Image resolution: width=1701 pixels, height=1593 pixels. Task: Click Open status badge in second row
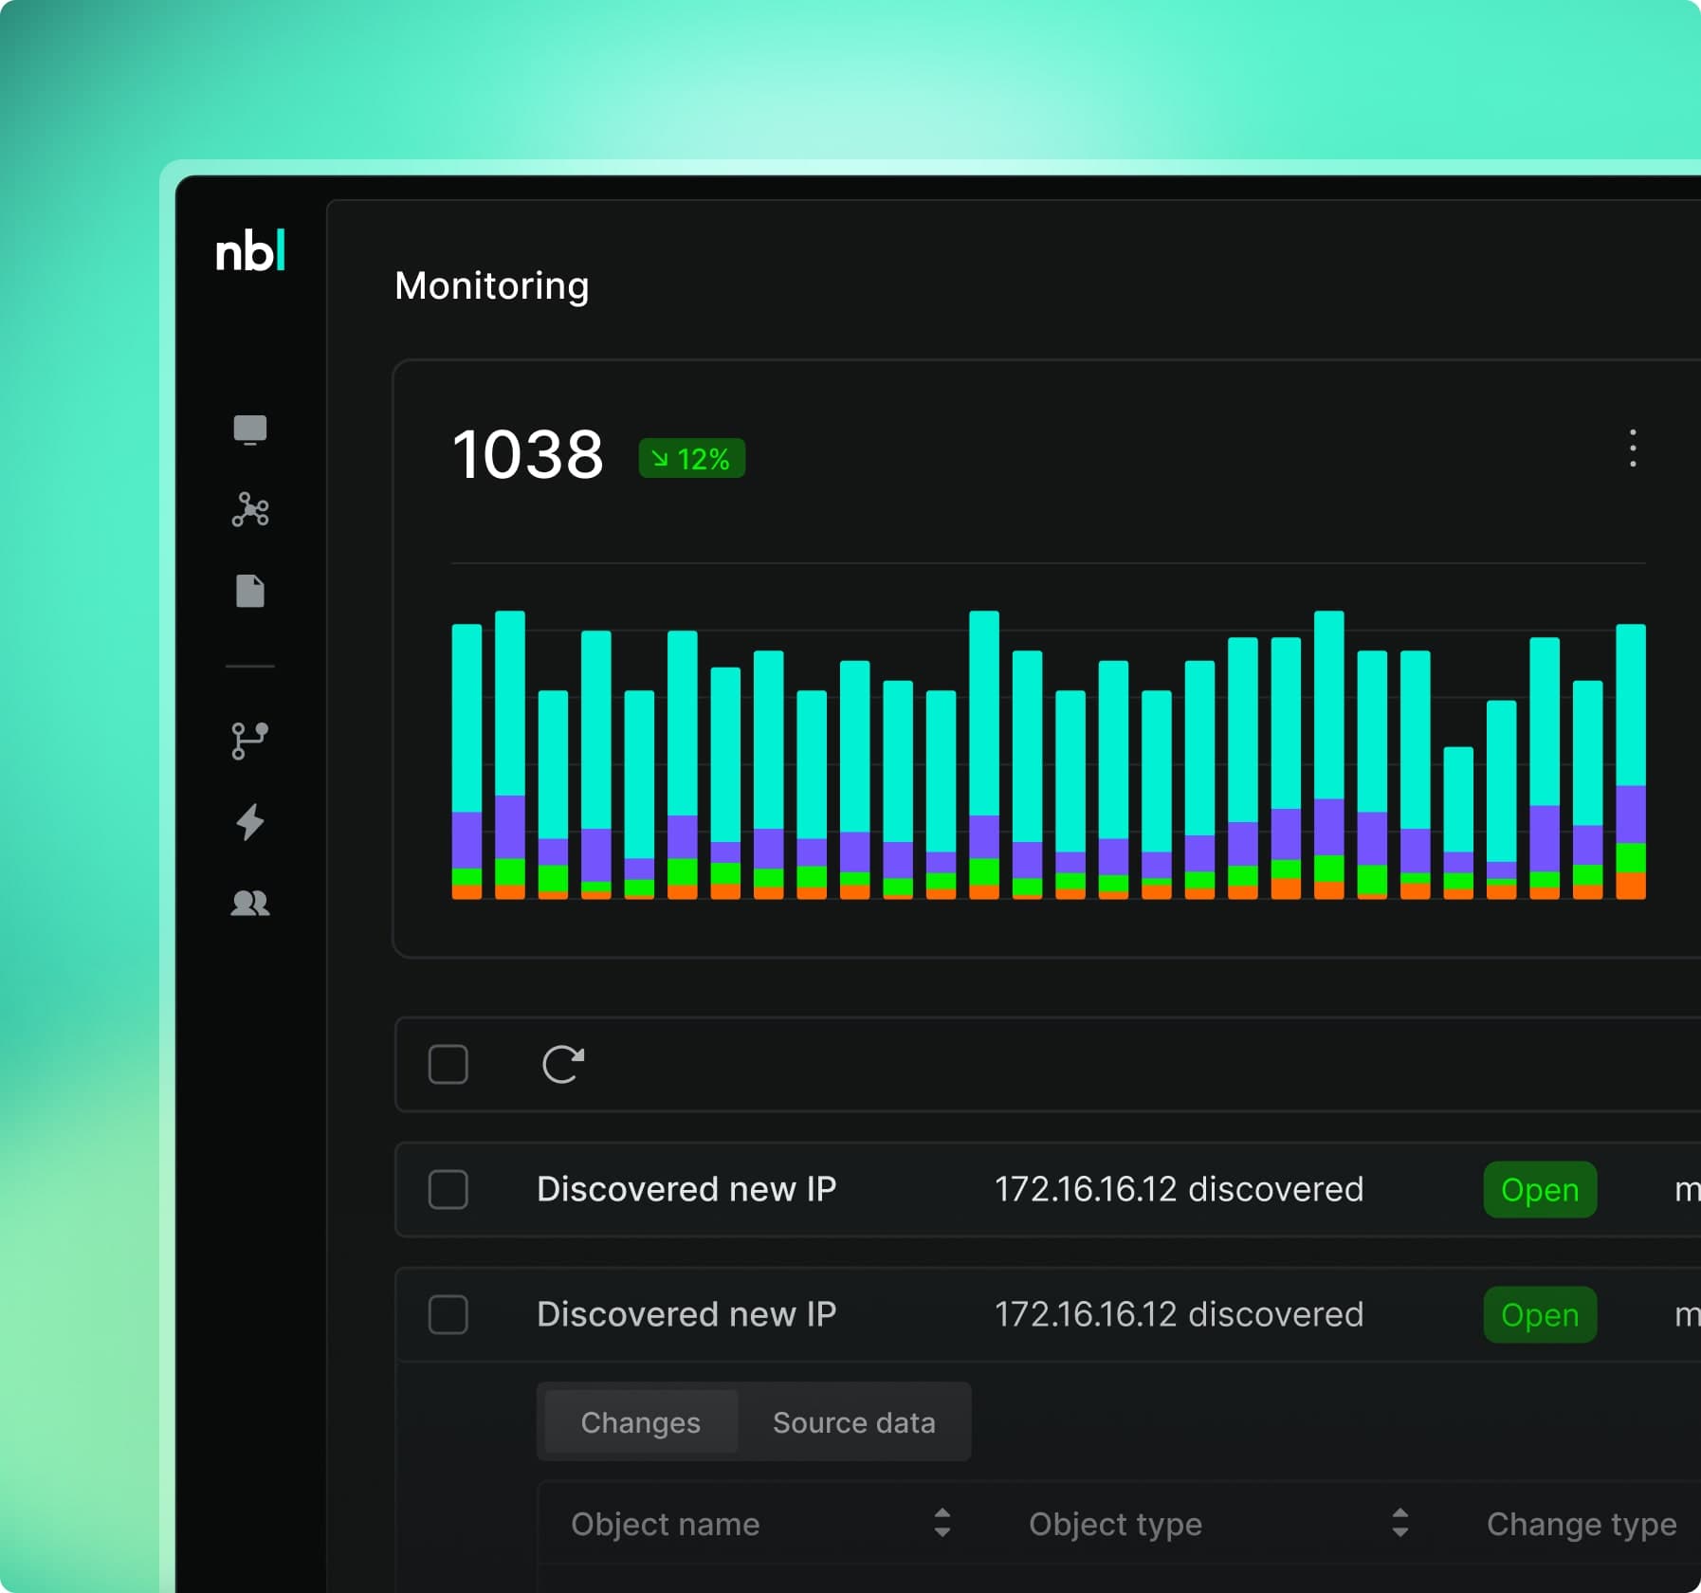pyautogui.click(x=1540, y=1314)
